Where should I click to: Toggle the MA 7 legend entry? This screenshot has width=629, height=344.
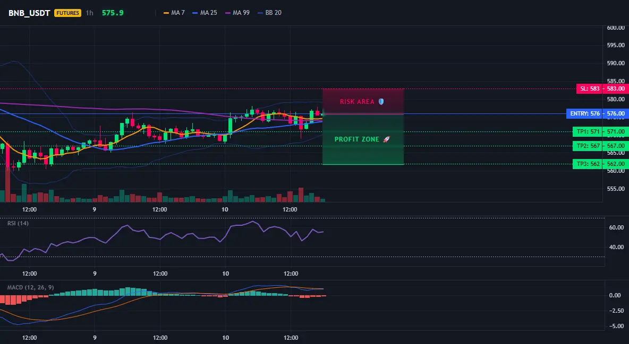(174, 13)
